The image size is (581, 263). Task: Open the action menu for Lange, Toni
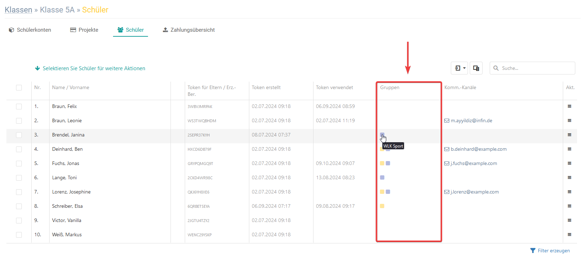[x=570, y=177]
